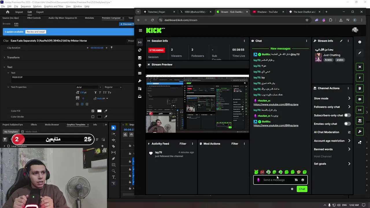
Task: Expand Slow mode options
Action: 349,98
